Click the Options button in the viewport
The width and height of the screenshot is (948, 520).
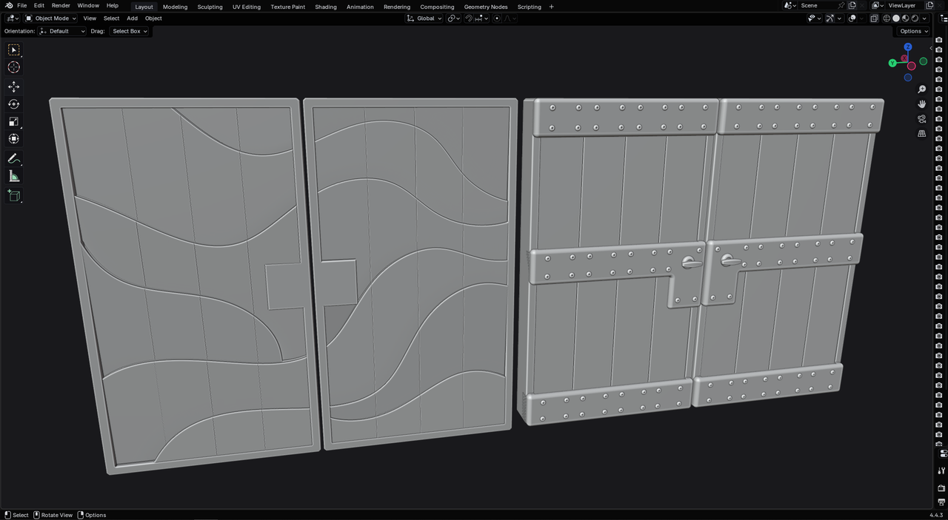point(914,31)
